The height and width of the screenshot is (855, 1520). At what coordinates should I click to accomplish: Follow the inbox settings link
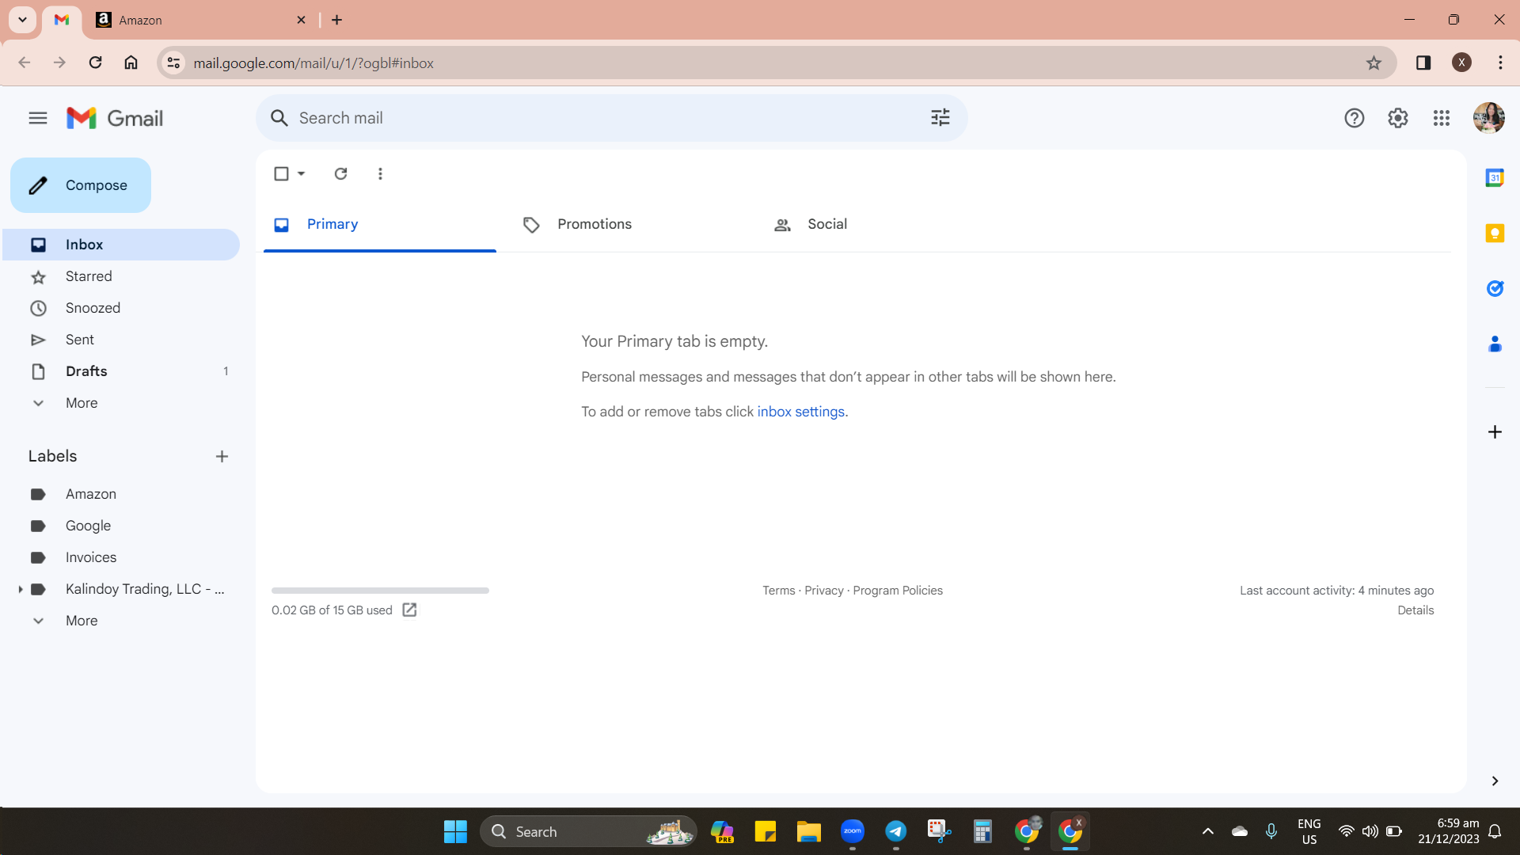(800, 412)
